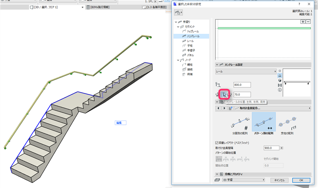Toggle 自動レイアウト (ベストフィット) checkbox
The height and width of the screenshot is (188, 318).
pyautogui.click(x=217, y=143)
